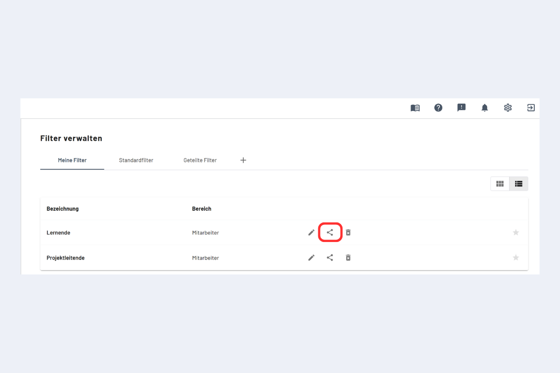Image resolution: width=560 pixels, height=373 pixels.
Task: Share the Projektleitende filter
Action: pos(330,257)
